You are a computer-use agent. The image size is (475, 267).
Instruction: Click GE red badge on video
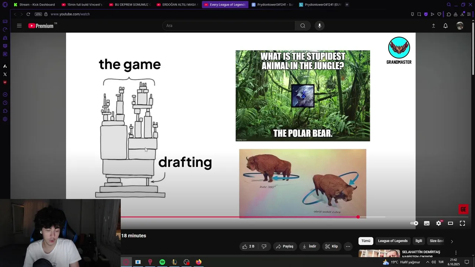463,210
